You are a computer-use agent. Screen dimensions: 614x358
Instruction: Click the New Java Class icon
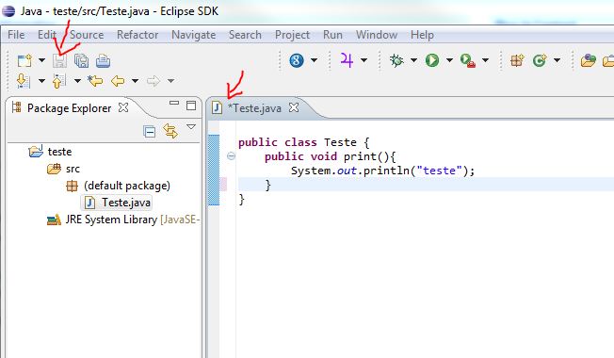coord(540,60)
